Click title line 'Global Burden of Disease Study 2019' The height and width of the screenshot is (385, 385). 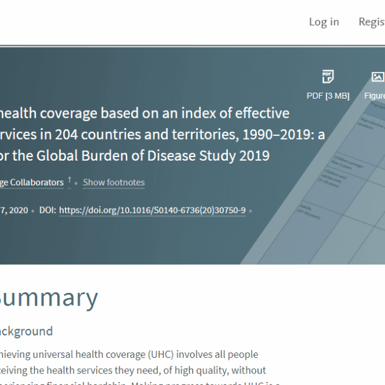coord(135,155)
